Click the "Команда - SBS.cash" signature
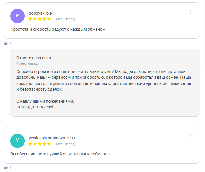This screenshot has width=205, height=172. 36,107
